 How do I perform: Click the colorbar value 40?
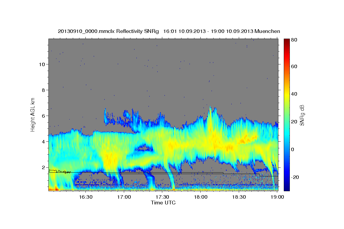point(294,94)
